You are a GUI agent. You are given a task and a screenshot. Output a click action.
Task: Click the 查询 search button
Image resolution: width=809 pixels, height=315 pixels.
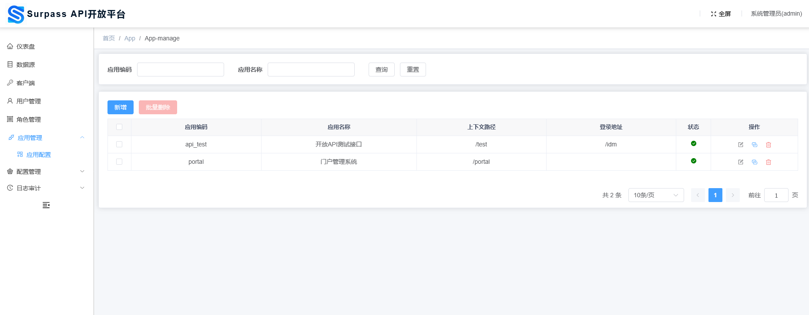(382, 70)
